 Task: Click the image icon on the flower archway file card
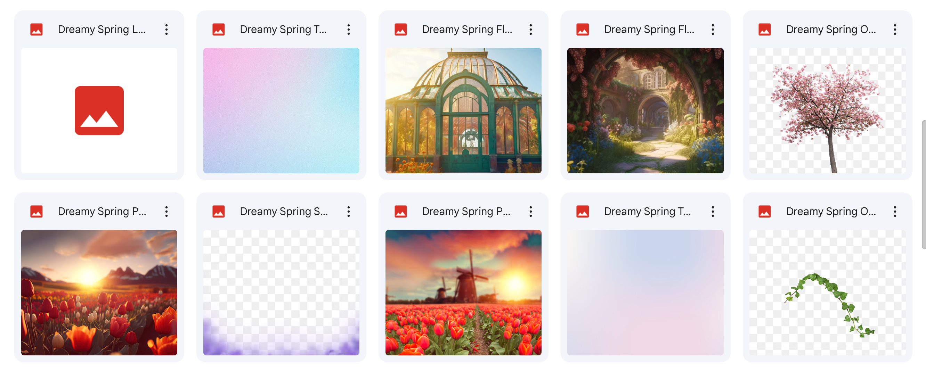tap(583, 30)
